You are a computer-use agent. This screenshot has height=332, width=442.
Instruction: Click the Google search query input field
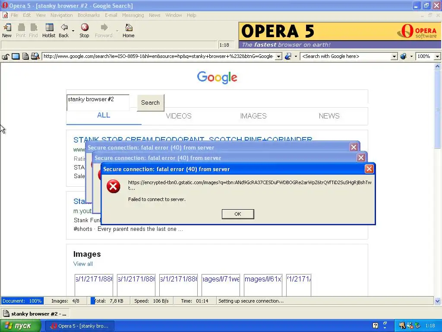98,103
